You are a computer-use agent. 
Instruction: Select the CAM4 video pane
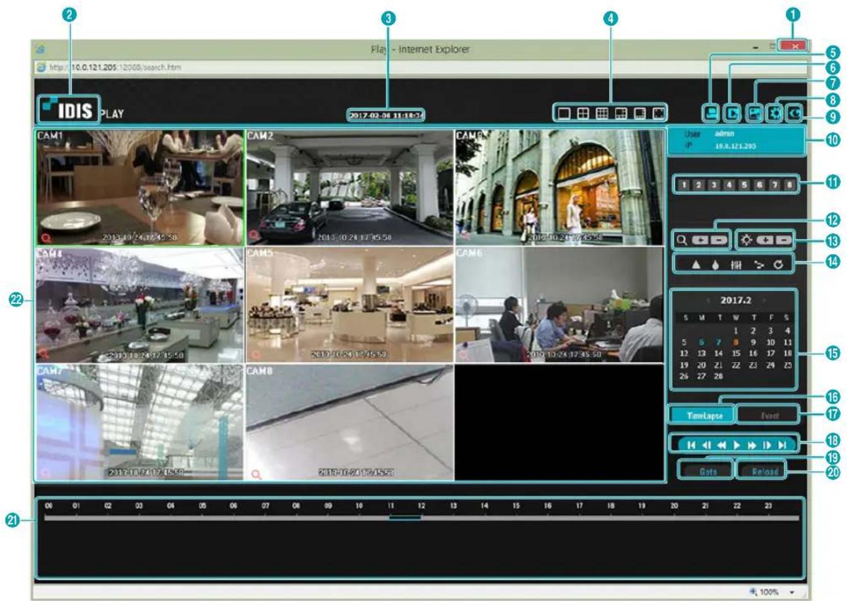tap(139, 305)
